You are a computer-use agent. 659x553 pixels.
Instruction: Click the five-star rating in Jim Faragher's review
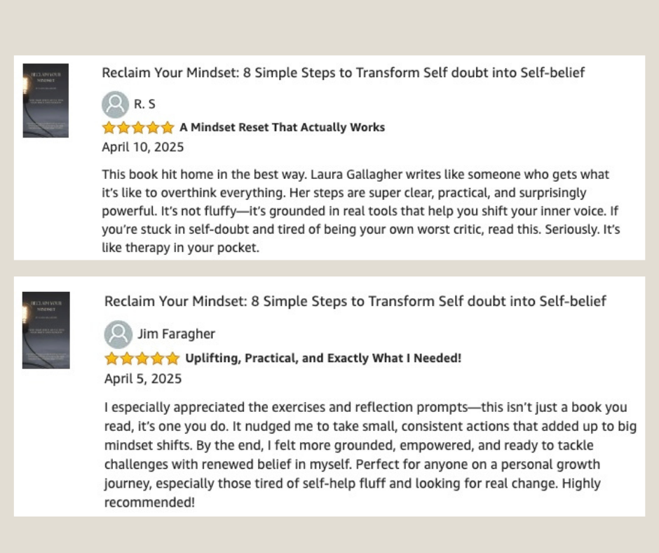142,359
